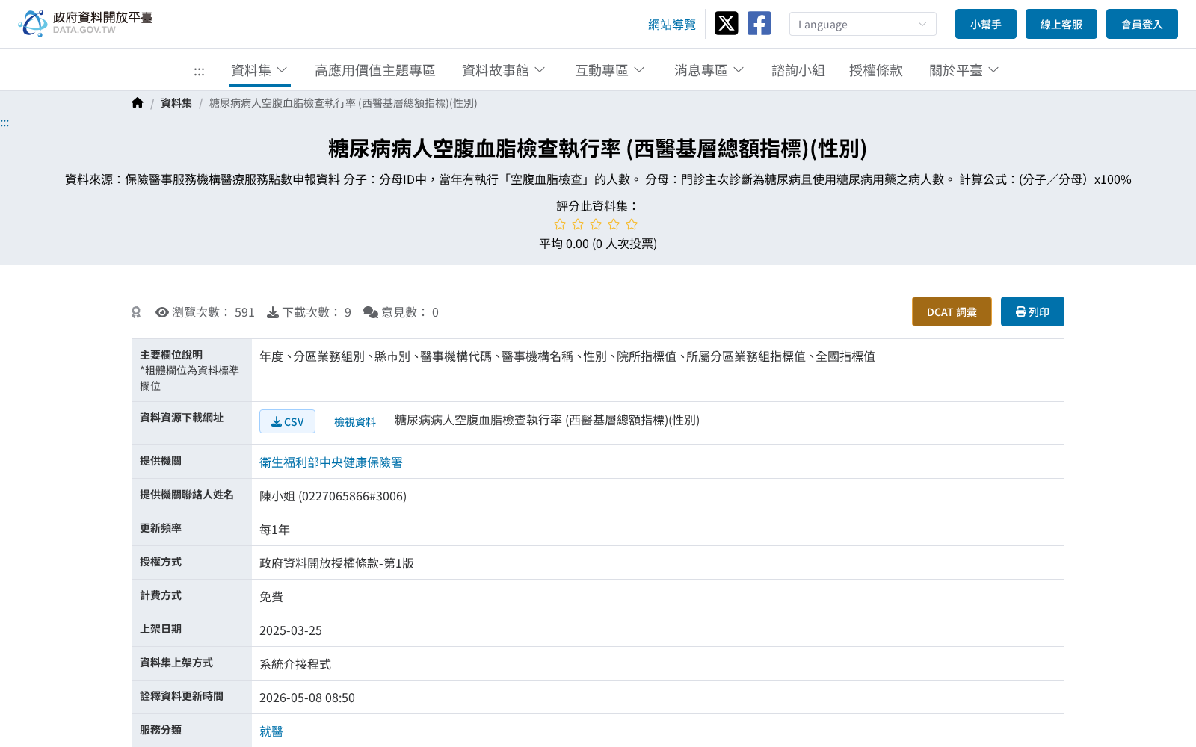Rate dataset with the fourth star

pyautogui.click(x=614, y=224)
